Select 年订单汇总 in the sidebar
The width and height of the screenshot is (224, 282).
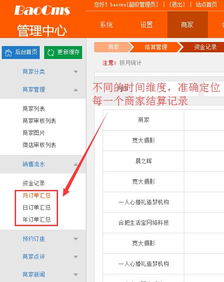click(37, 219)
